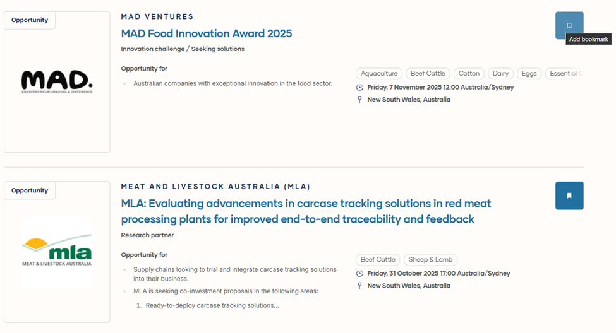Screen dimensions: 616x333
Task: Bookmark the MAD Food Innovation Award
Action: 569,25
